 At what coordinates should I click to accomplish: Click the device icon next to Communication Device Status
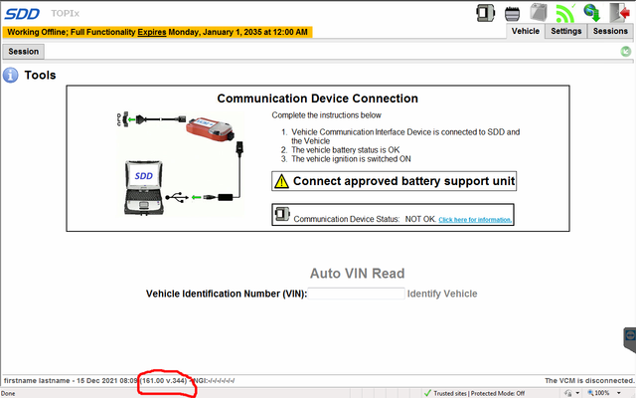pyautogui.click(x=282, y=214)
